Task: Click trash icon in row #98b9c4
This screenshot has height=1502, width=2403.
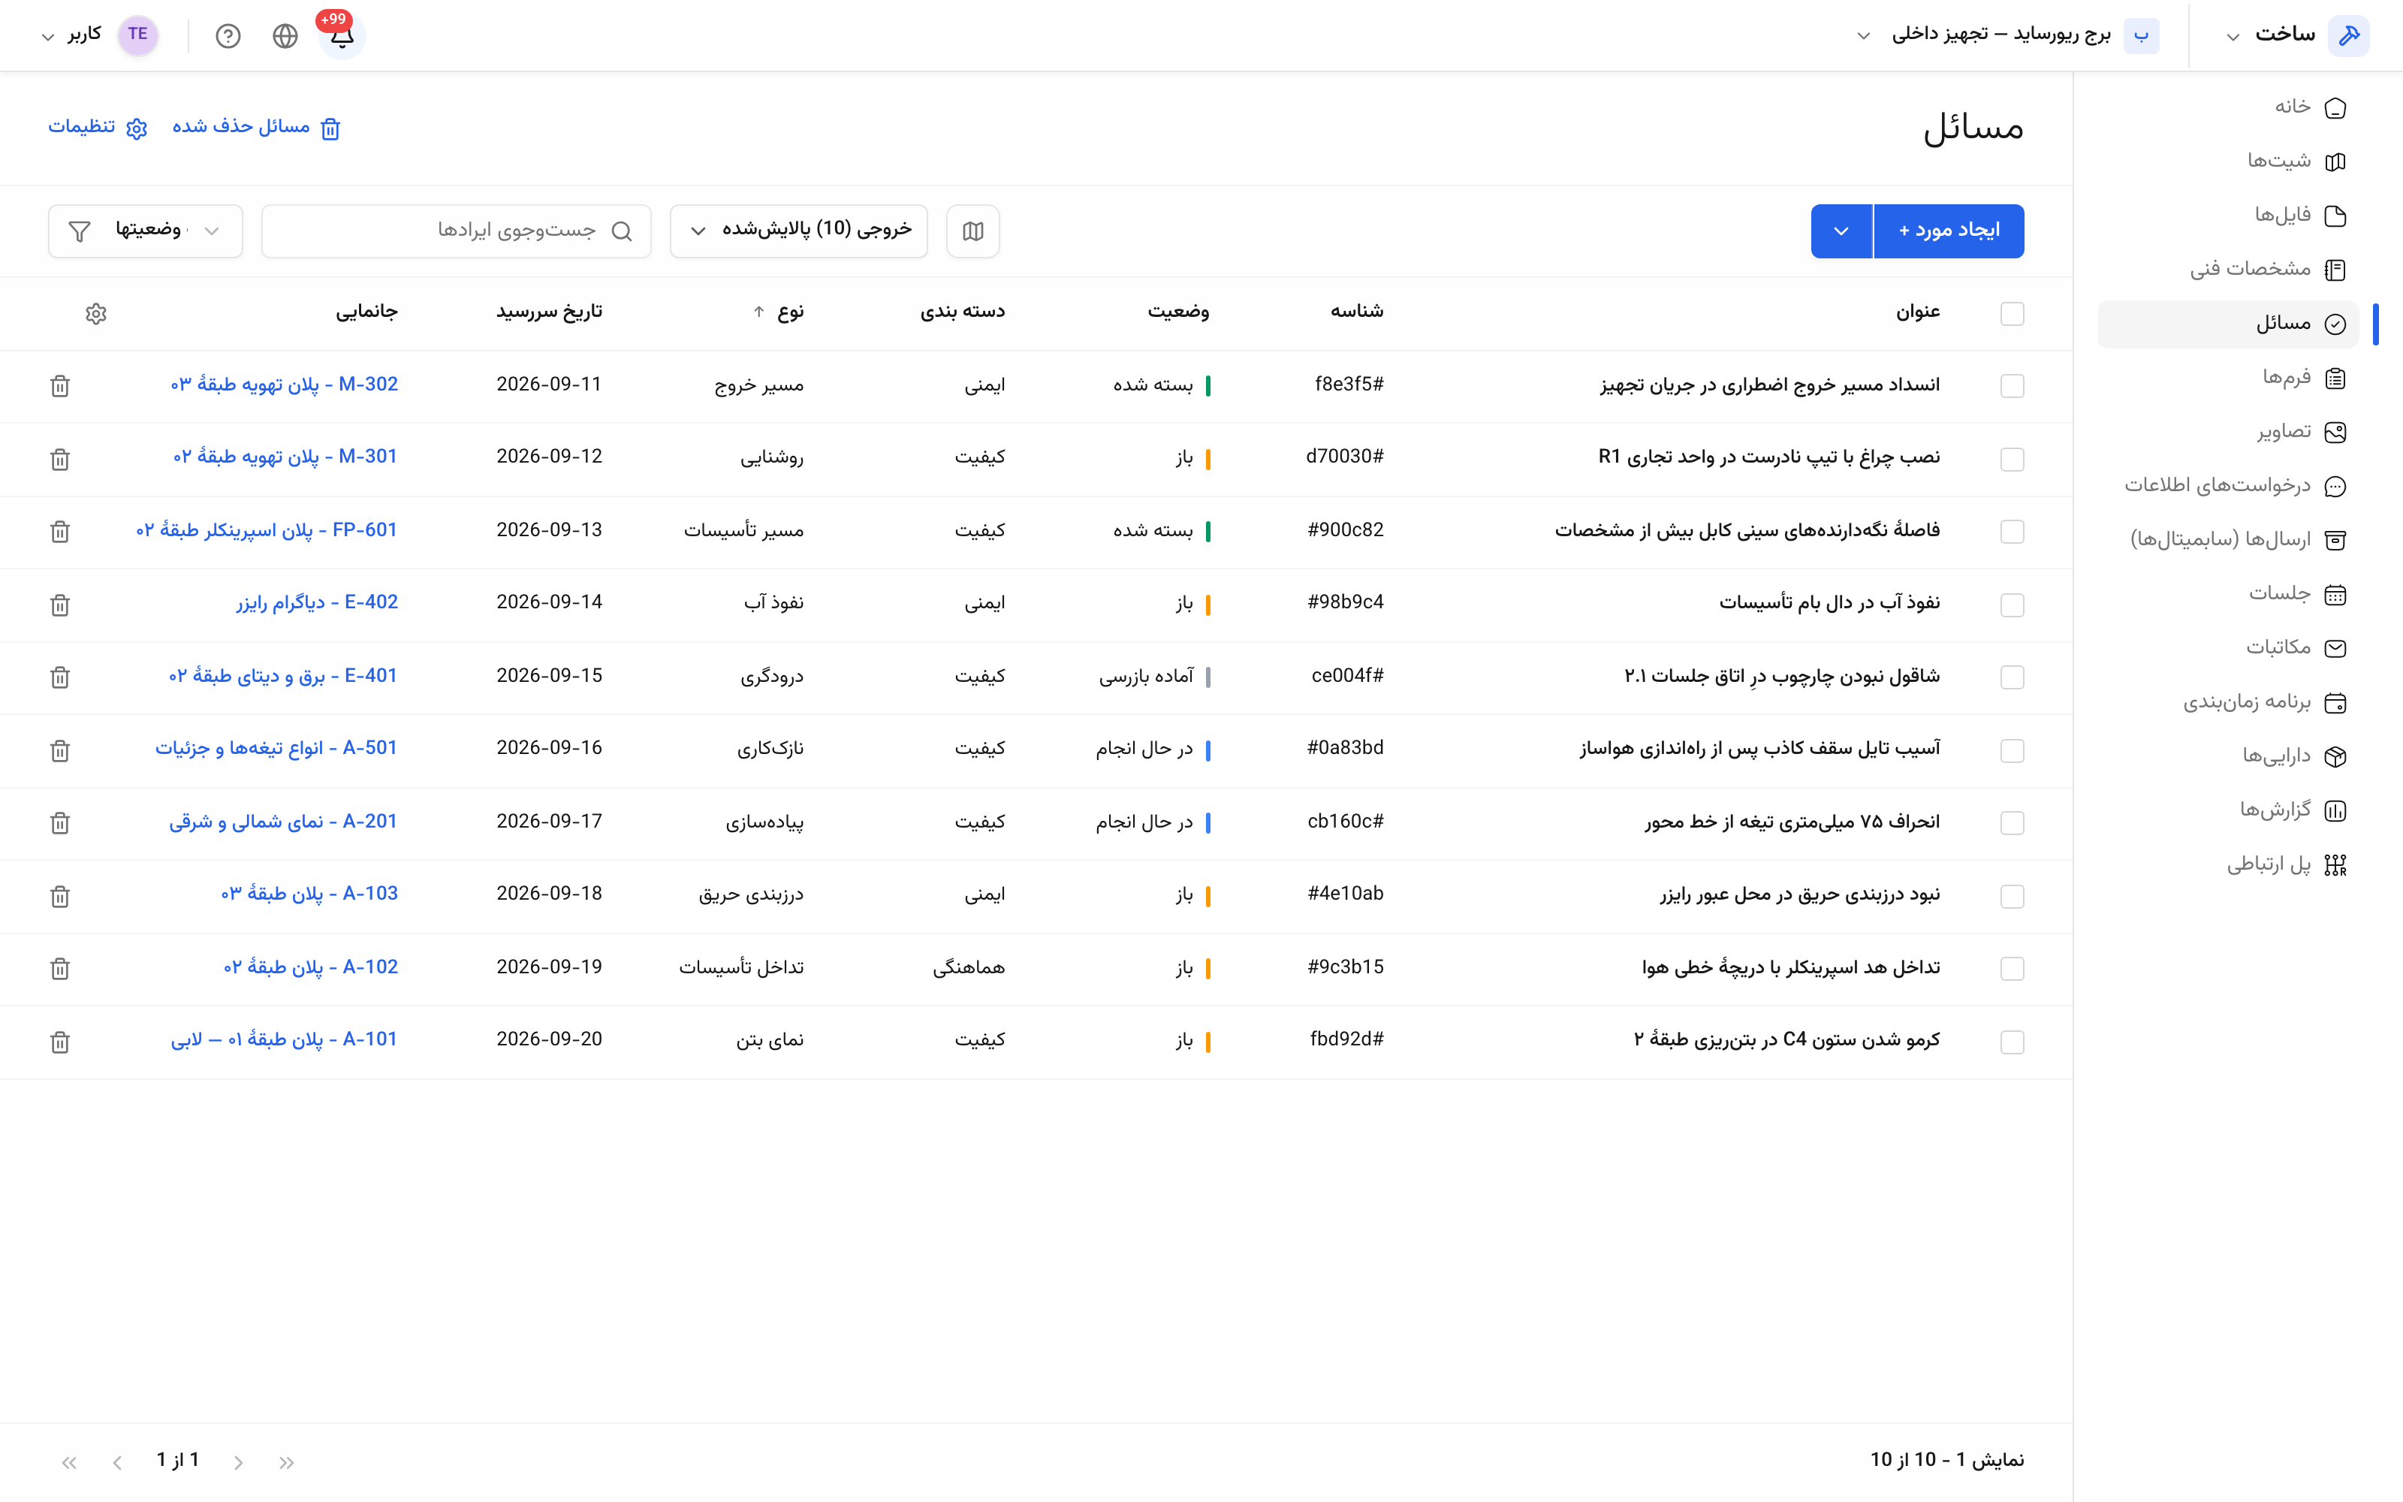Action: 59,604
